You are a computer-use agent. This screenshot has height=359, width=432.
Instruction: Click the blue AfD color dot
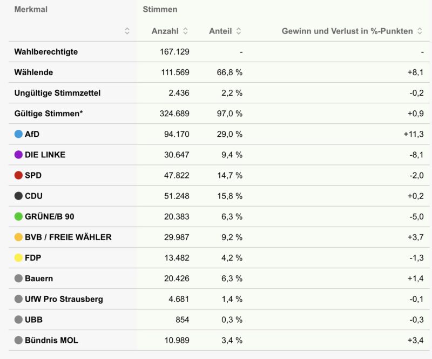18,134
